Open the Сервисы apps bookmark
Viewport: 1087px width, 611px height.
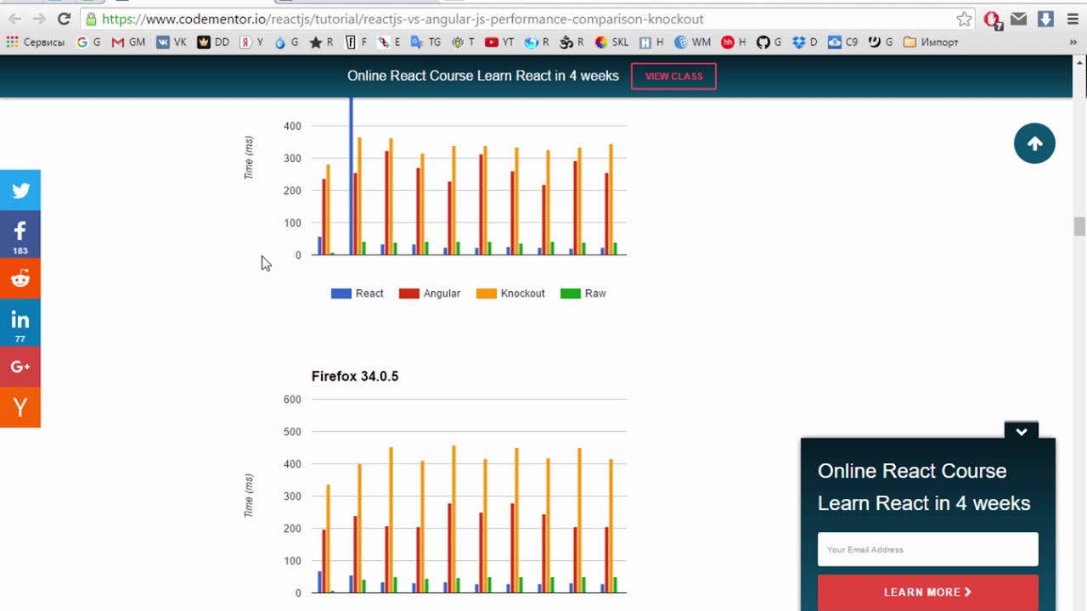tap(35, 42)
